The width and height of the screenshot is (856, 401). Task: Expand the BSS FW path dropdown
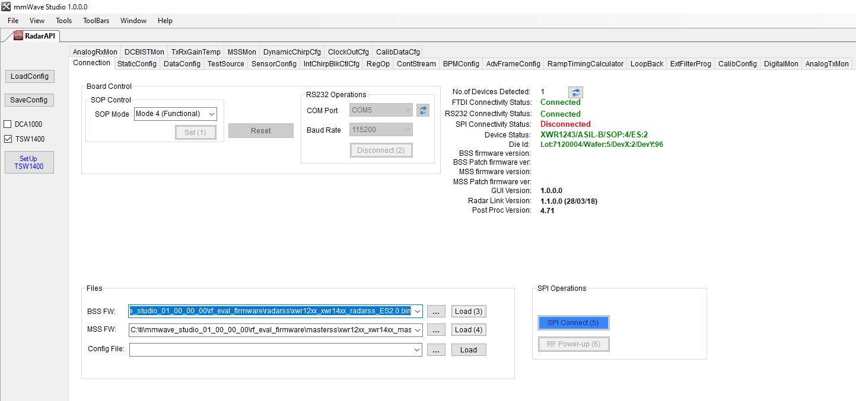417,311
